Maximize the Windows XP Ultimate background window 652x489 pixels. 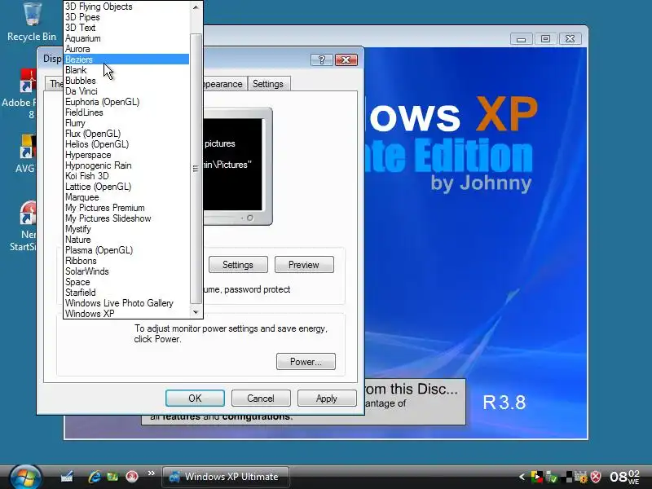545,39
